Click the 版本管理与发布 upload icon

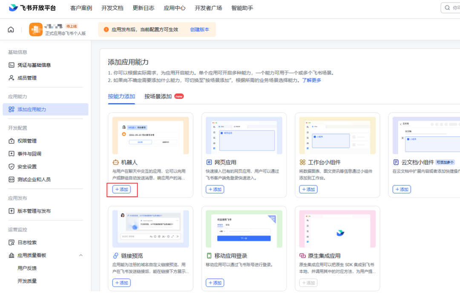(x=11, y=211)
